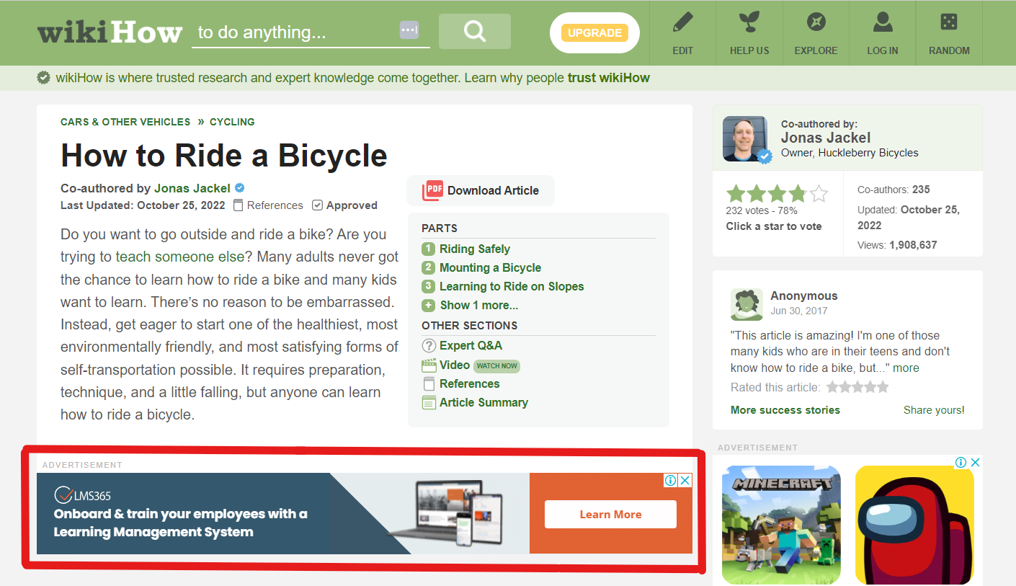Click the Article Summary icon

[x=429, y=403]
